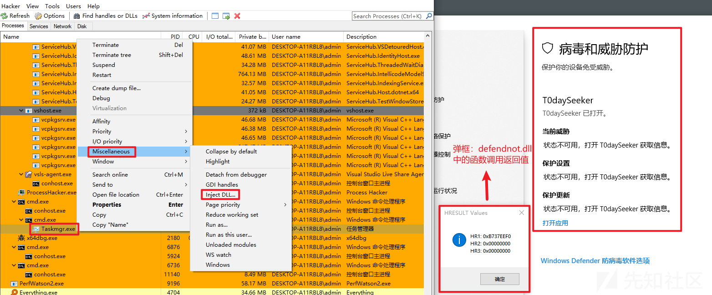Open the 打开应用 link
This screenshot has height=295, width=712.
point(555,223)
